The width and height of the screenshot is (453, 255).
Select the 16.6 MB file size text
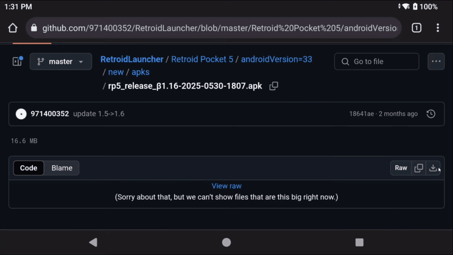click(24, 141)
